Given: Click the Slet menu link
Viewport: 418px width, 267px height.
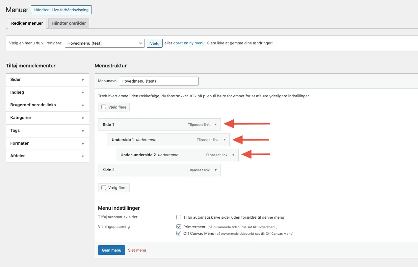Looking at the screenshot, I should 137,250.
